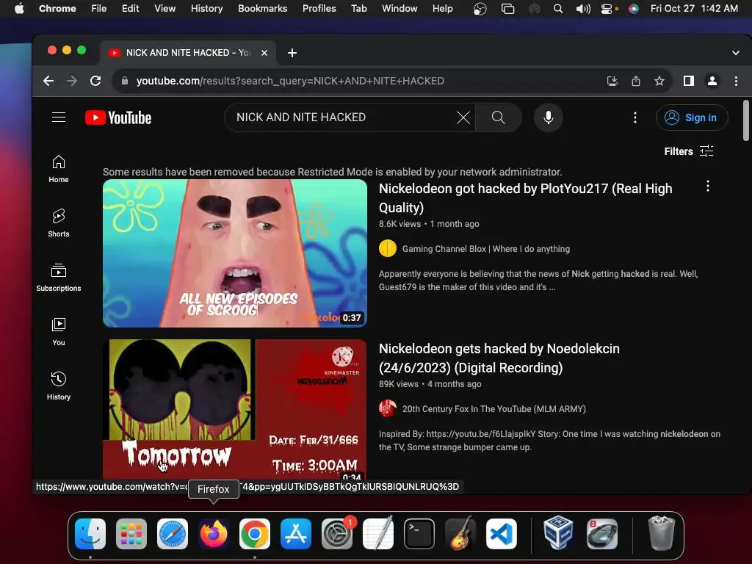Image resolution: width=752 pixels, height=564 pixels.
Task: Open Chrome's three-dot menu
Action: coord(736,81)
